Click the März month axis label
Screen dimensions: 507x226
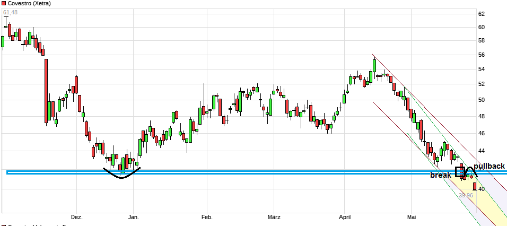(274, 216)
